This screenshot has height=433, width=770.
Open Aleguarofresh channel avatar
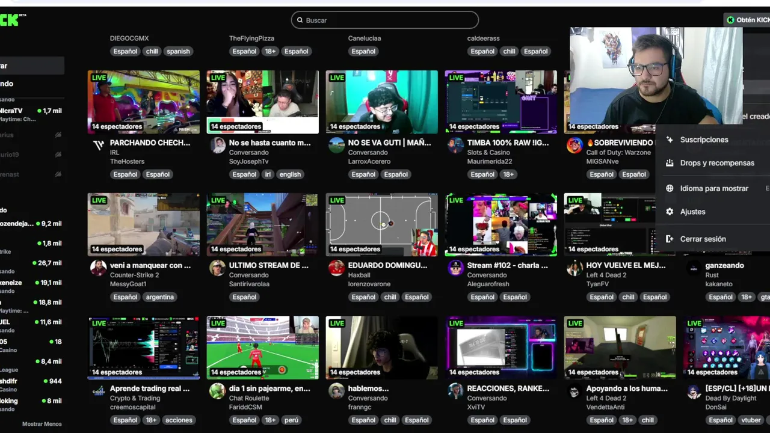(456, 268)
